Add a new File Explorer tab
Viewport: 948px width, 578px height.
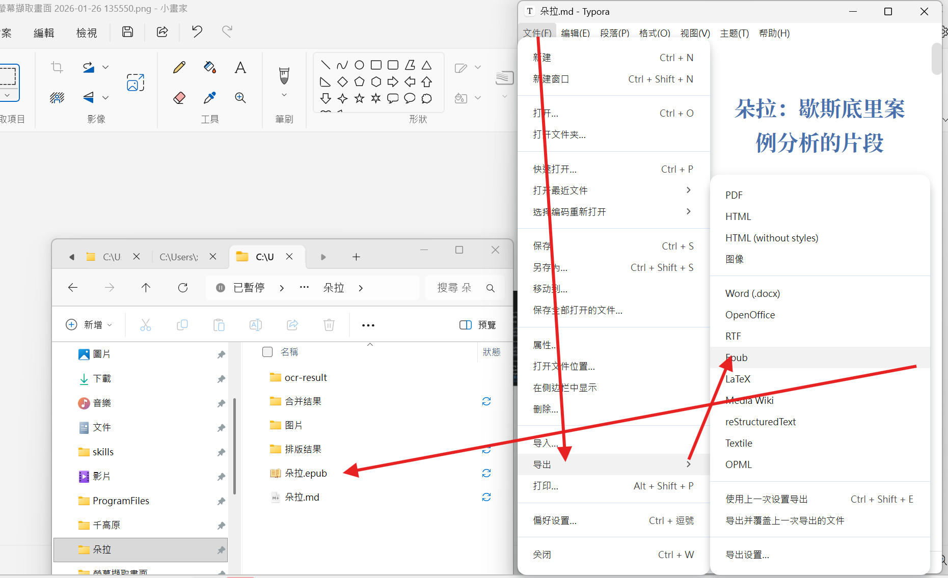point(356,257)
